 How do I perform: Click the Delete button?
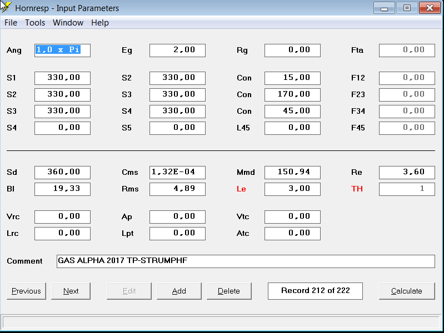229,291
